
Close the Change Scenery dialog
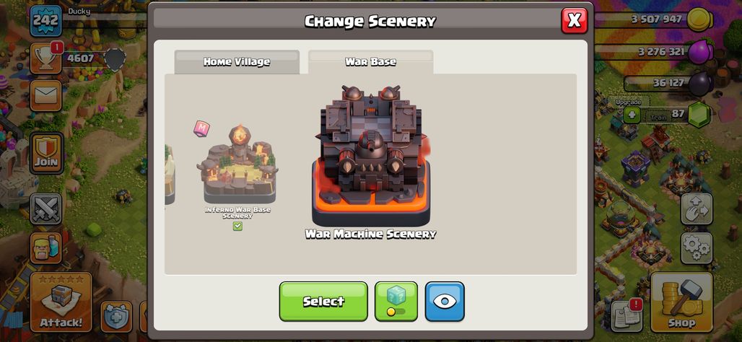coord(574,20)
